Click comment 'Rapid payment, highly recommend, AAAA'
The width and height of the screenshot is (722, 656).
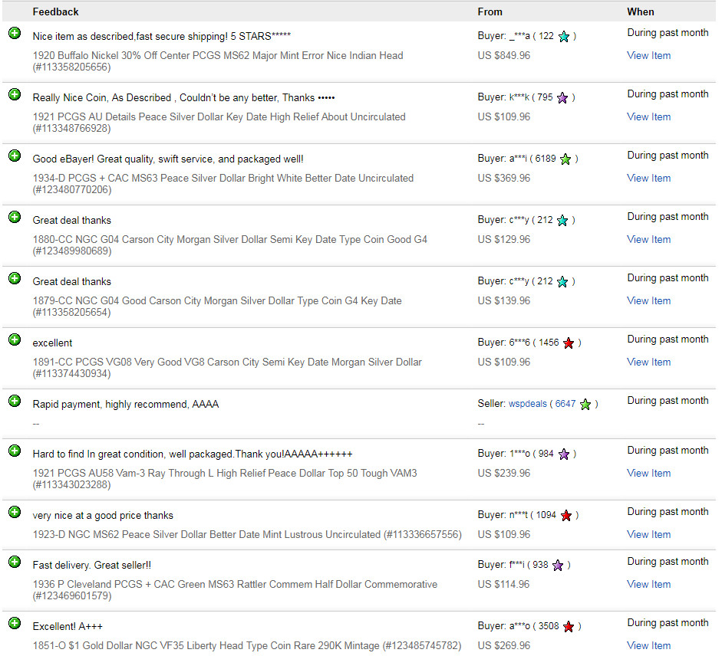coord(126,405)
